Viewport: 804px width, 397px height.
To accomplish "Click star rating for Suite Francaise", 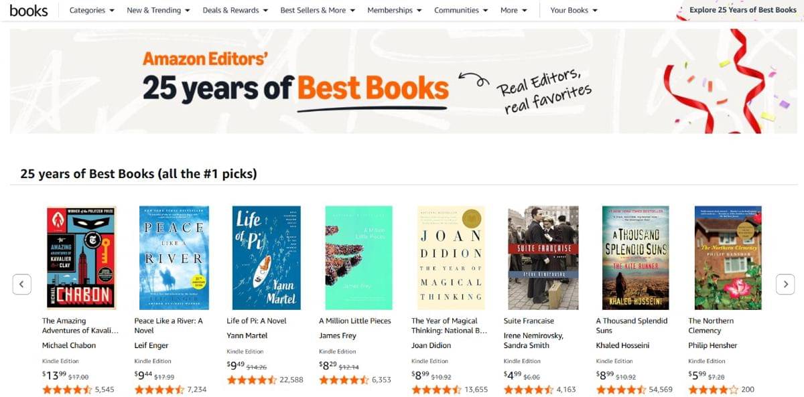I will coord(528,390).
